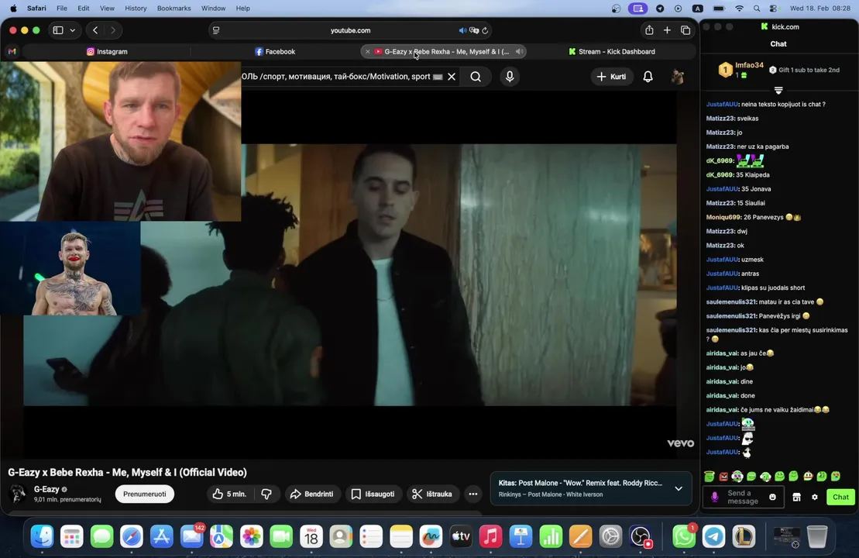Open OBS Studio from the Dock

[641, 536]
